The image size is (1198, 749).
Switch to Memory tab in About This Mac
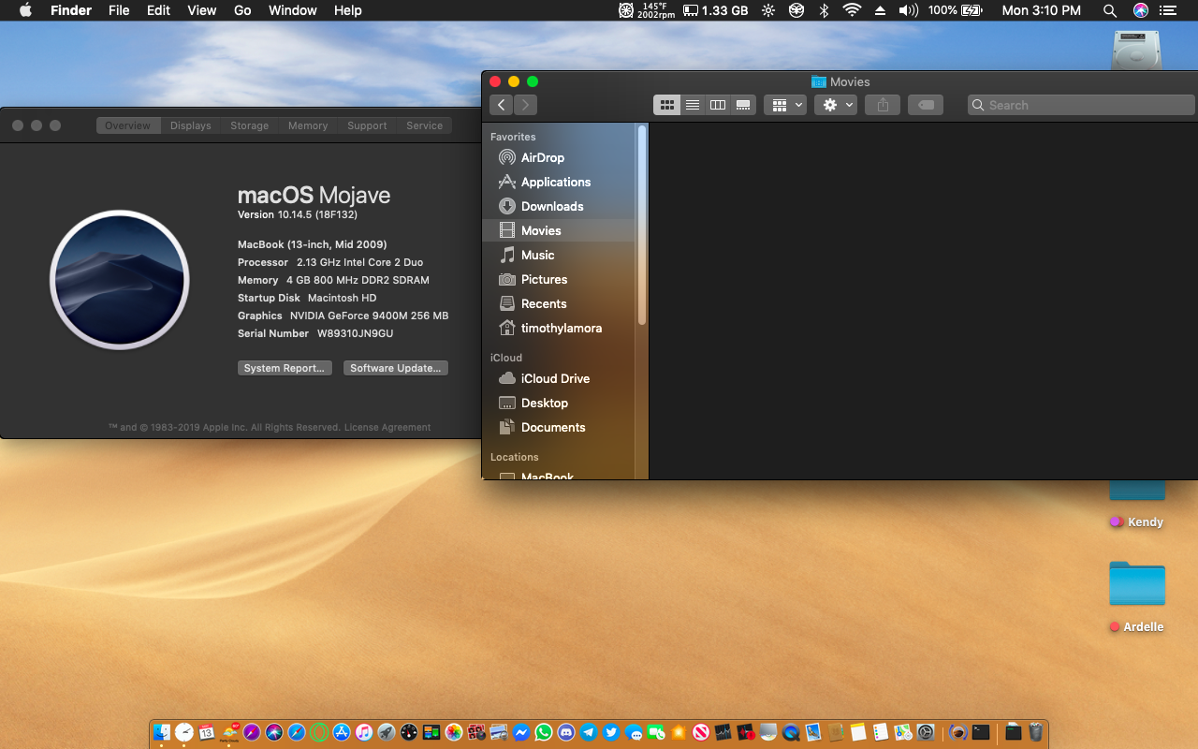coord(308,125)
